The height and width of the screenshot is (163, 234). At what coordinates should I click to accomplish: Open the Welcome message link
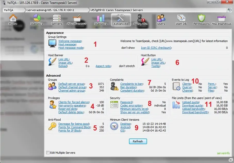coord(70,41)
